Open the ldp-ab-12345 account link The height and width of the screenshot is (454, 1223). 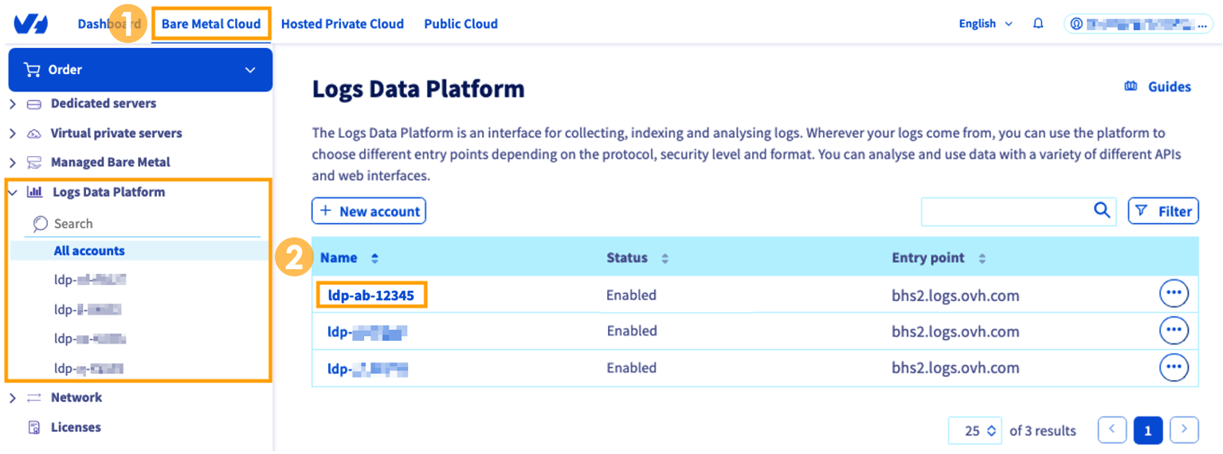pyautogui.click(x=371, y=295)
